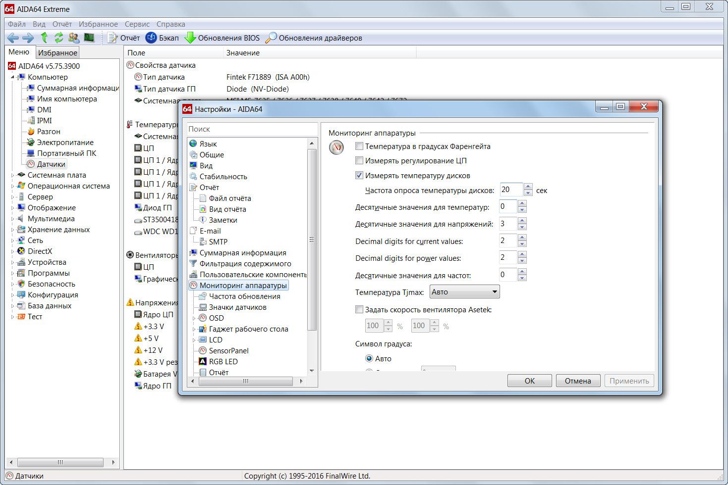Open the Тест node in main tree
This screenshot has height=485, width=728.
(x=29, y=316)
